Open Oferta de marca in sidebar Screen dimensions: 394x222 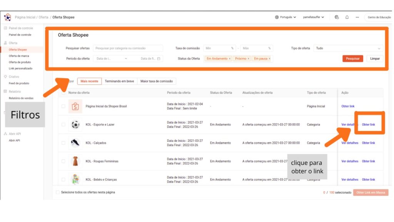pos(19,56)
